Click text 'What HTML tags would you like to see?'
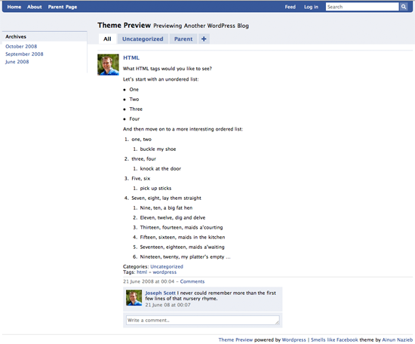The width and height of the screenshot is (415, 344). tap(168, 69)
